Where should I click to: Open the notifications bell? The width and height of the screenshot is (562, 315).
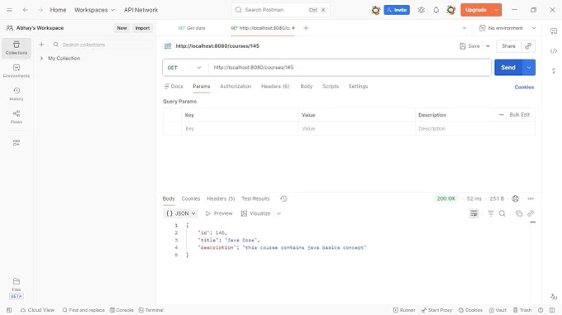(436, 10)
